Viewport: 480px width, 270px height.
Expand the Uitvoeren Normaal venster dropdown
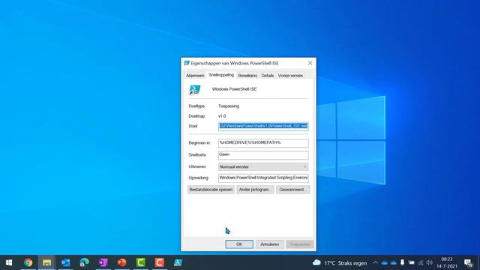263,166
